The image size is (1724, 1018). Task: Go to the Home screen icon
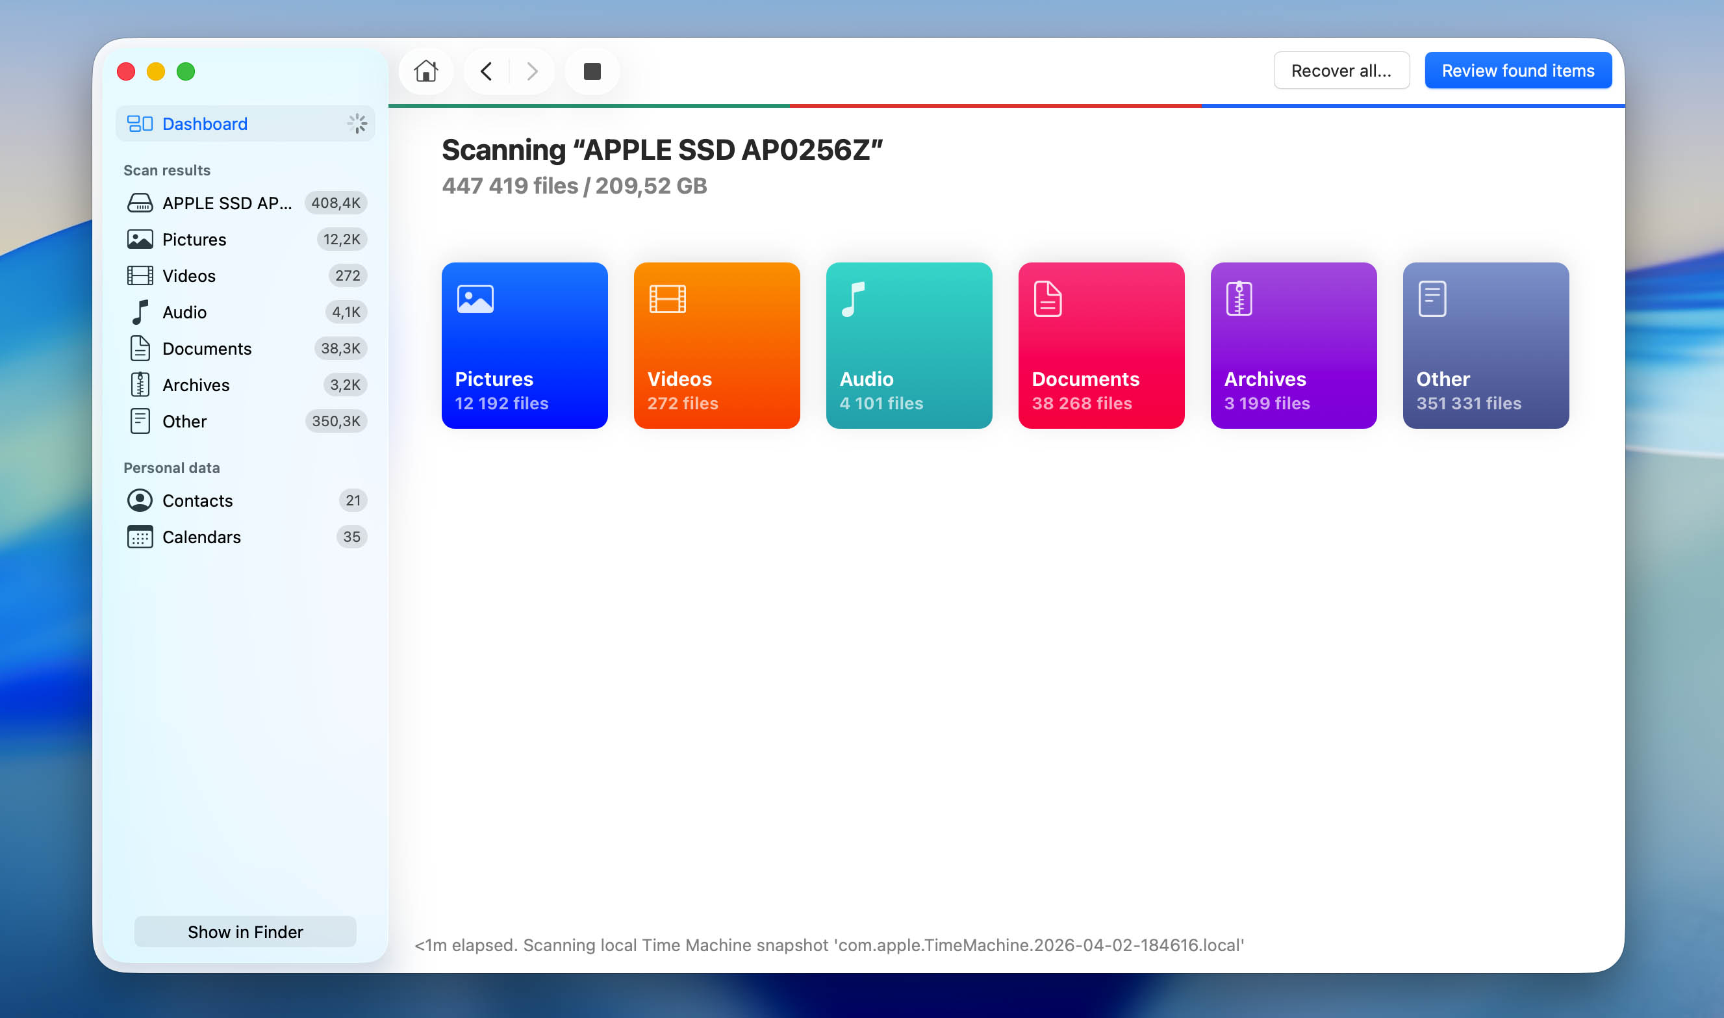(426, 71)
